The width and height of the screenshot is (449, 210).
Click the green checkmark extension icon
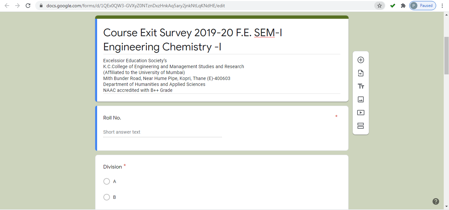coord(392,6)
